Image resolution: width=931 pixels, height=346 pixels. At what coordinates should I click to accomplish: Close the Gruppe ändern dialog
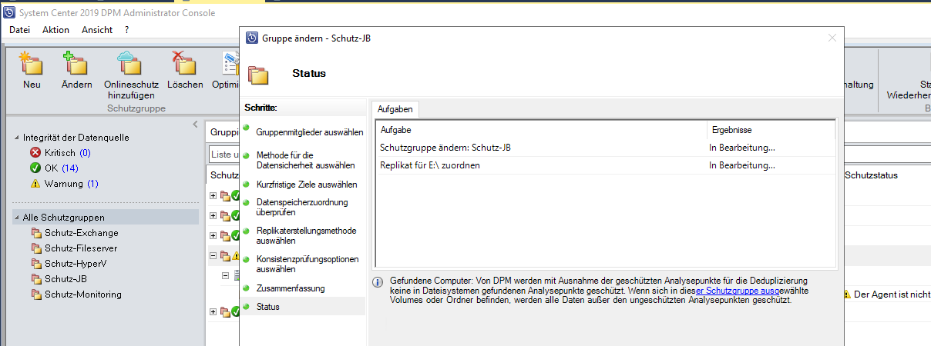[832, 38]
